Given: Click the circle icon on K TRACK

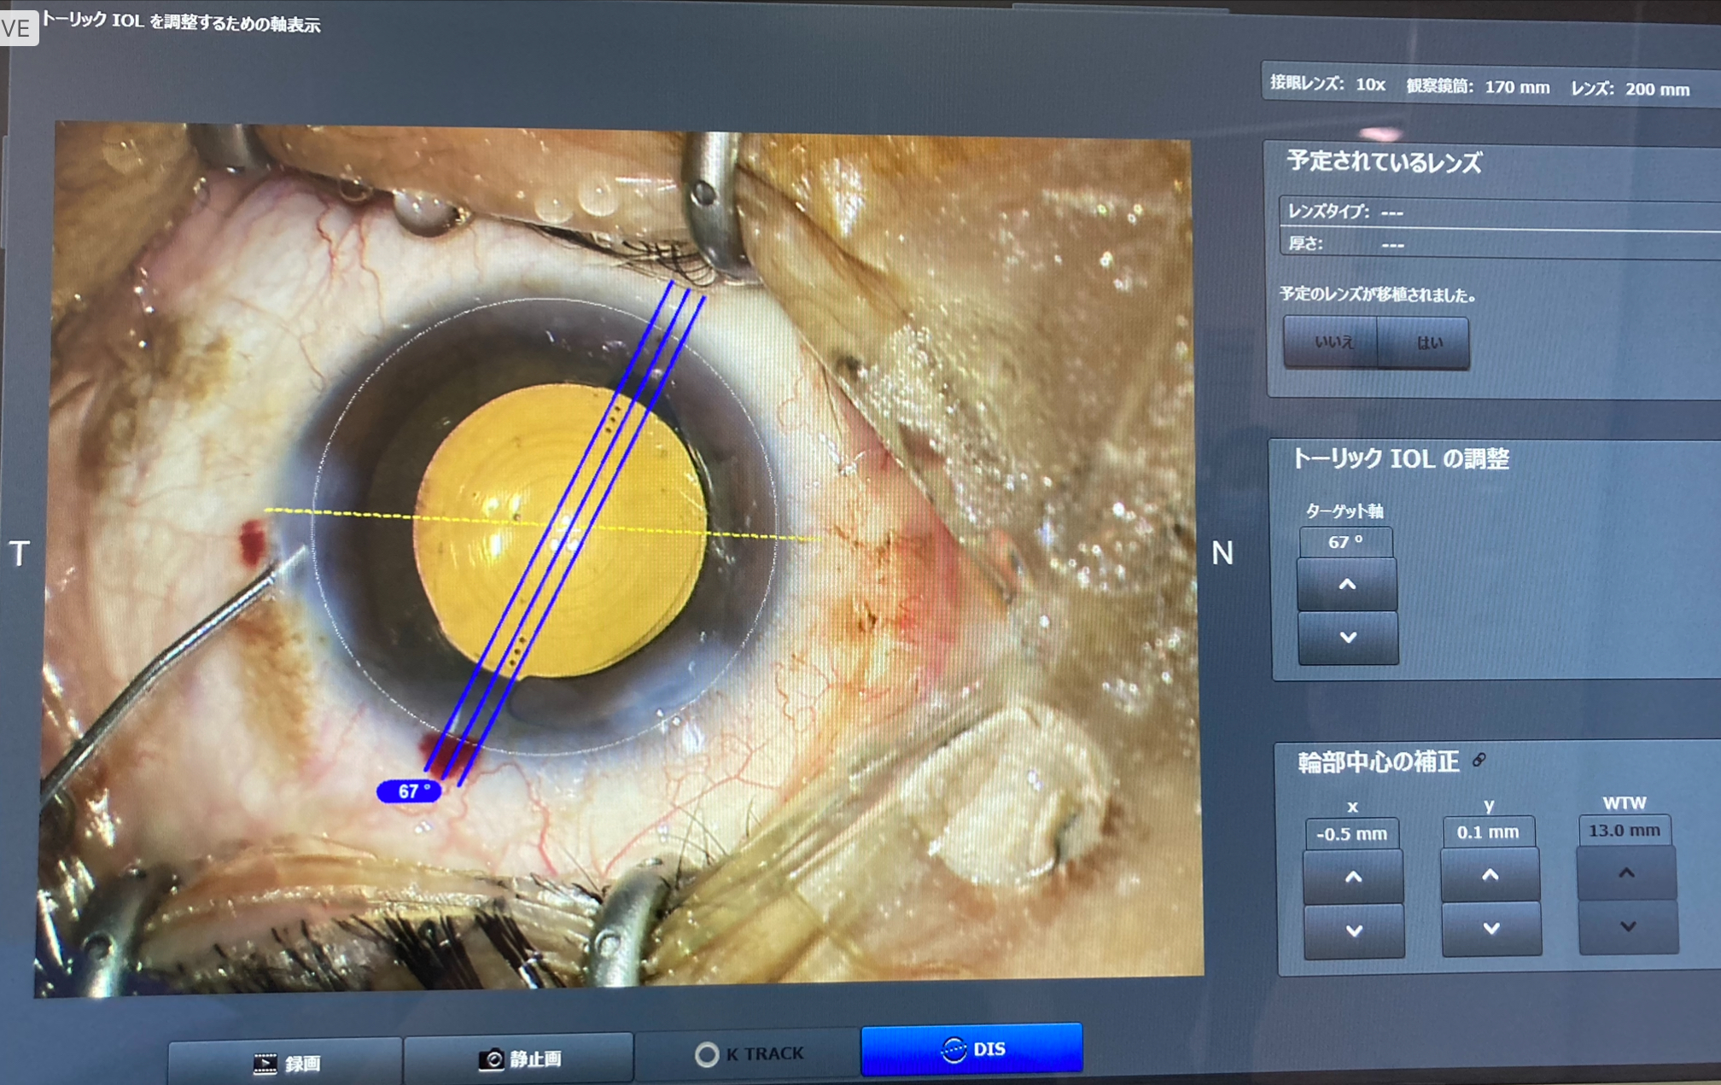Looking at the screenshot, I should 707,1055.
